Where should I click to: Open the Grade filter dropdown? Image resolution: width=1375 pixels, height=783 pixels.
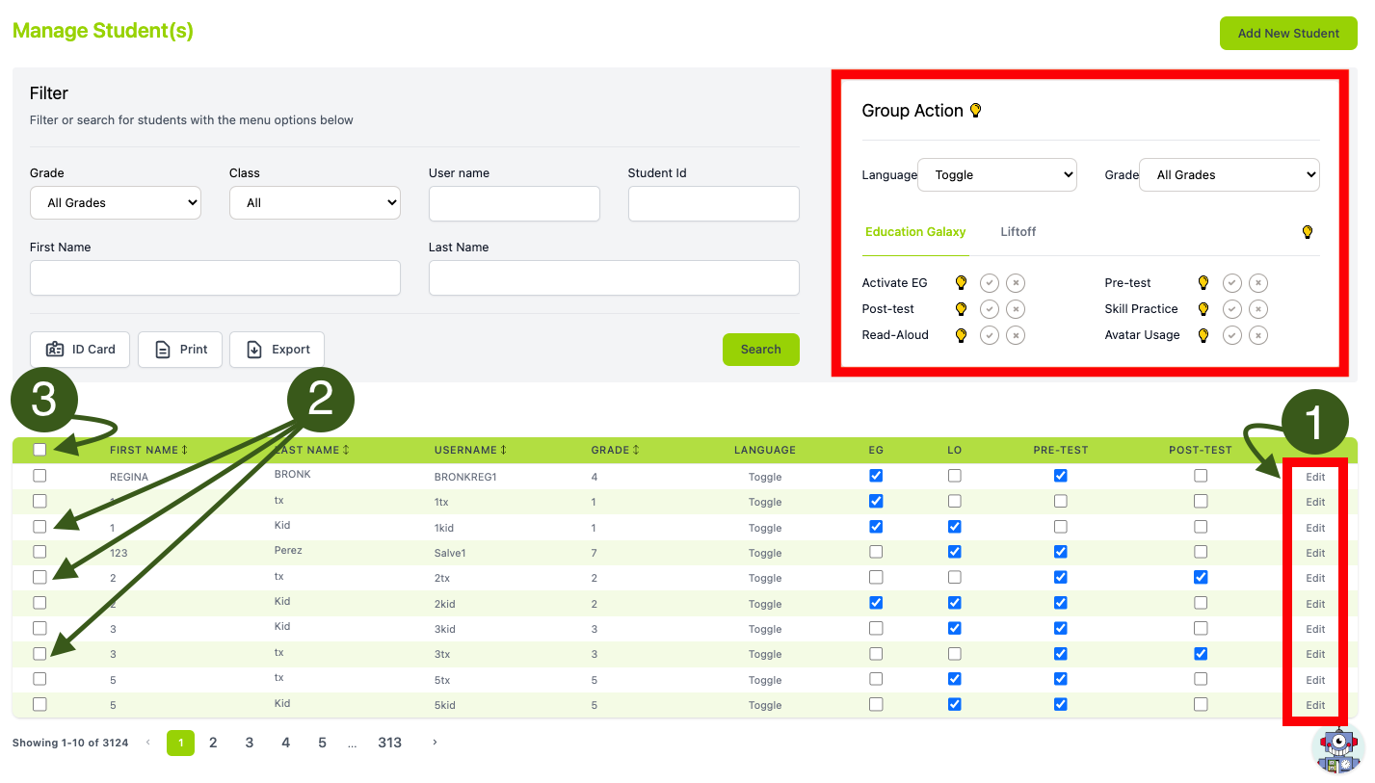tap(116, 203)
